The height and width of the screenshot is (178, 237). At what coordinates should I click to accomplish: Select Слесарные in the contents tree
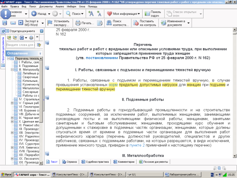point(30,92)
